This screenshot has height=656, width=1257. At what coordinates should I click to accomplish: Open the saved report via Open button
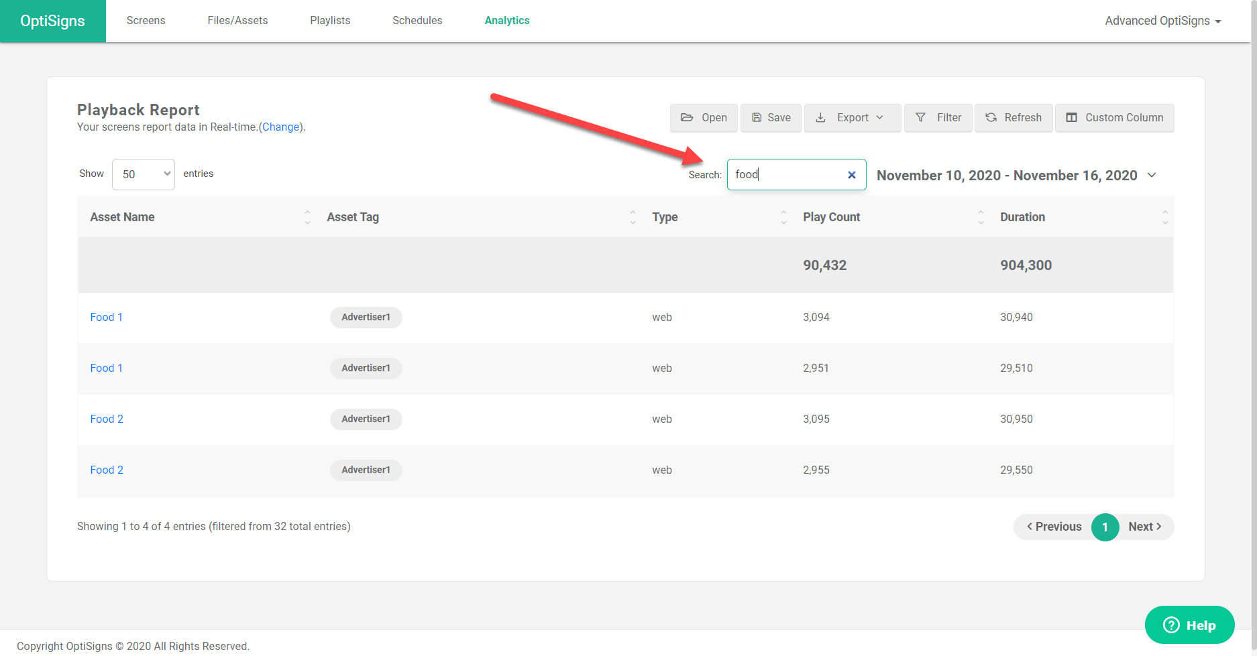pos(704,118)
